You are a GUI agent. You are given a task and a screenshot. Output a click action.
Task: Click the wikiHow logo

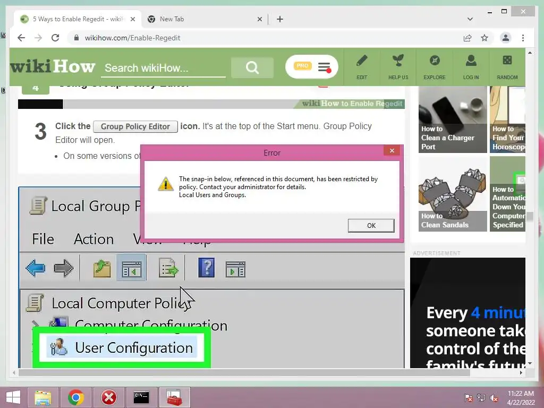(53, 66)
